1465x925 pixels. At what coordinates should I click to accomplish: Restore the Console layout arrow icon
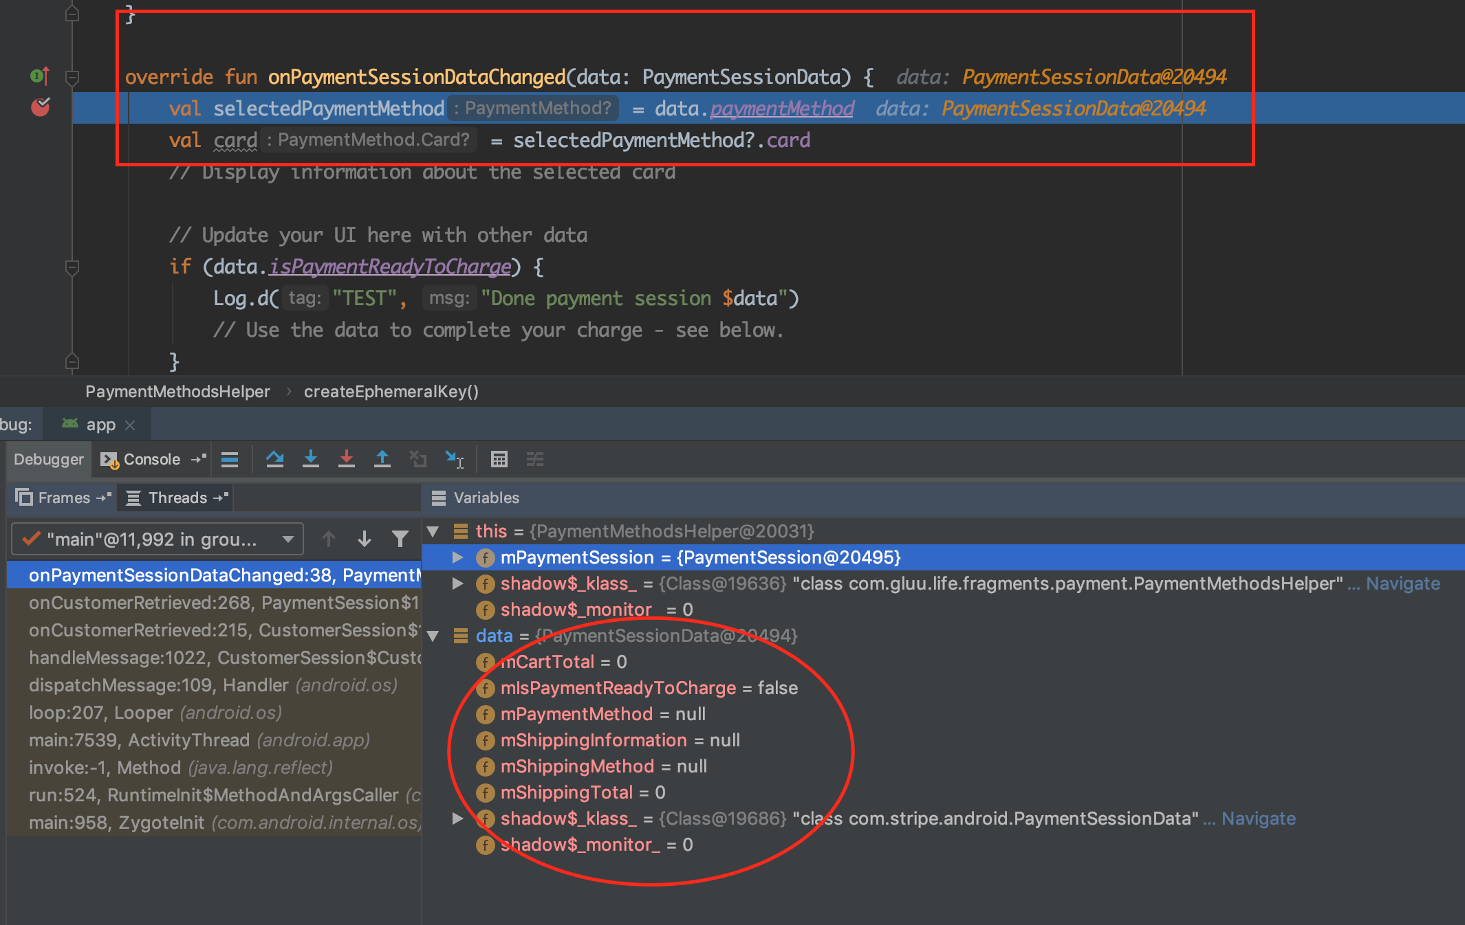[199, 459]
